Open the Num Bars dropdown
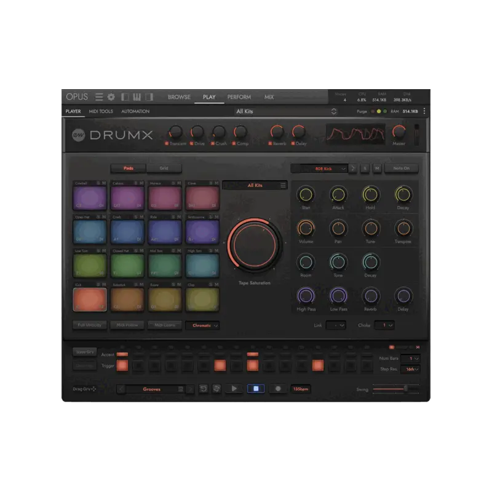Image resolution: width=492 pixels, height=492 pixels. tap(410, 359)
